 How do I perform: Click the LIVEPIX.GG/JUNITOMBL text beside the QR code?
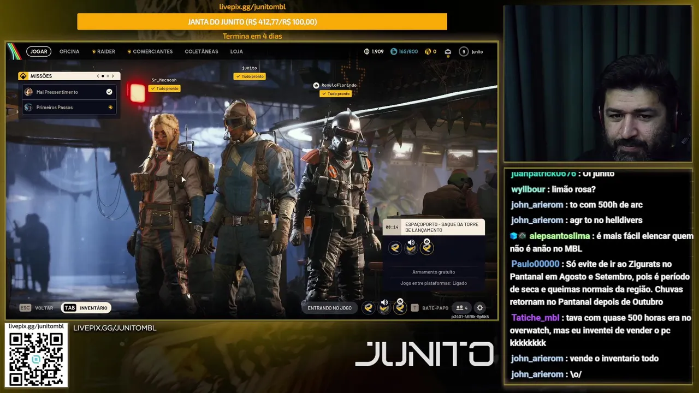(115, 328)
